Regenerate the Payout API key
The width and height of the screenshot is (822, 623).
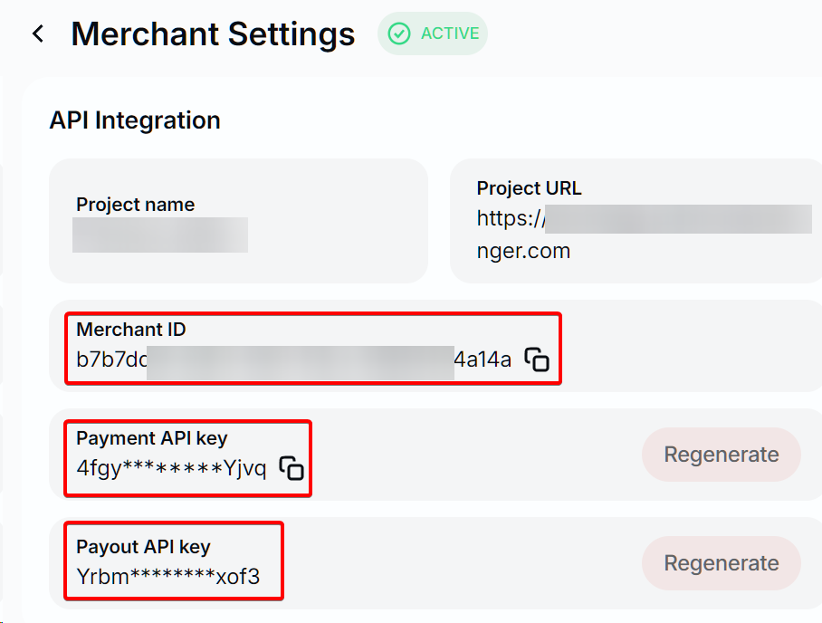pos(721,563)
